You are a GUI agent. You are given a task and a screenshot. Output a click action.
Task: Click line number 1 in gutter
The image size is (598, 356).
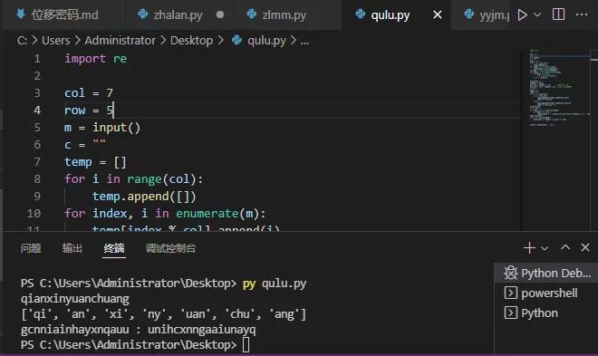point(37,59)
